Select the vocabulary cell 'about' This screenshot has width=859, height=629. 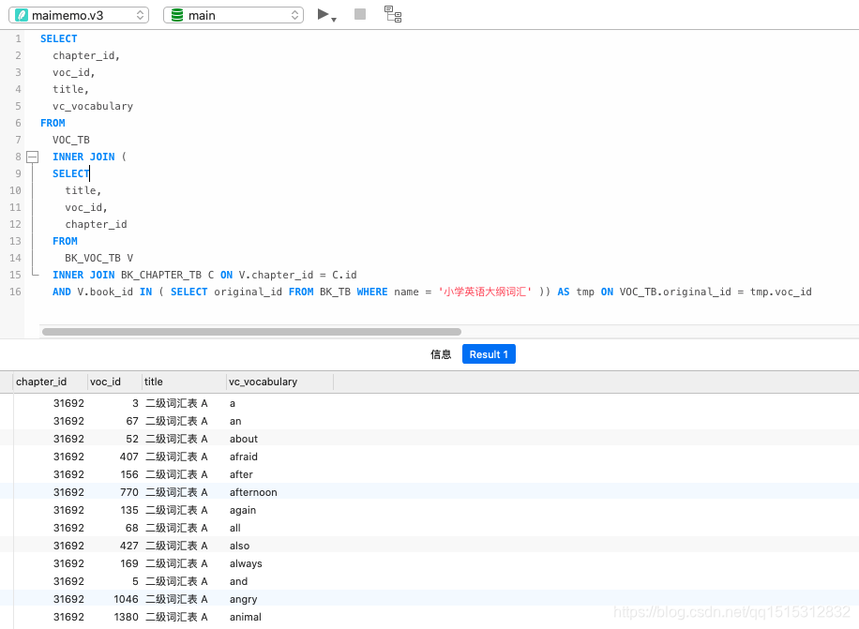[243, 439]
